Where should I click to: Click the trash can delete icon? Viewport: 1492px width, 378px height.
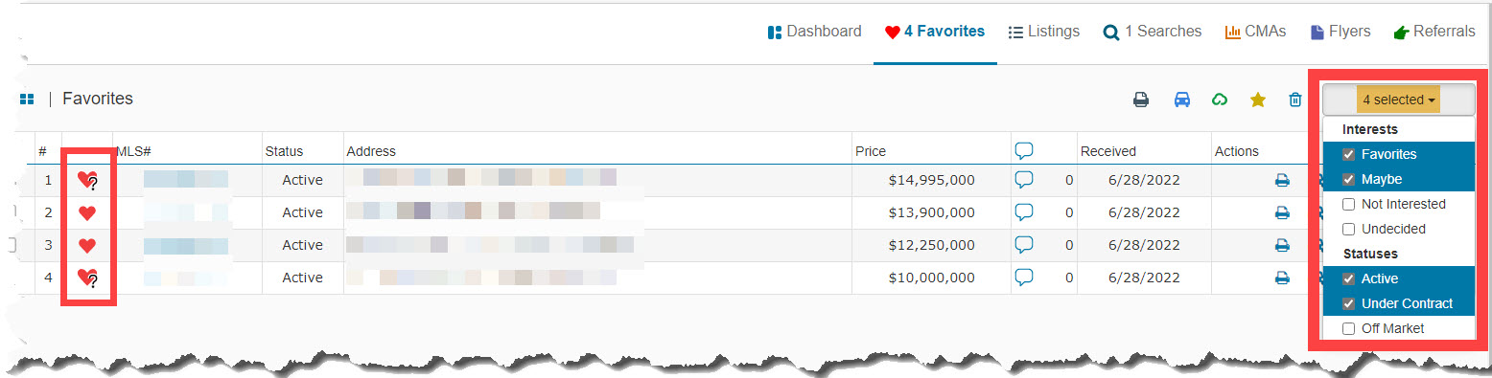point(1295,100)
